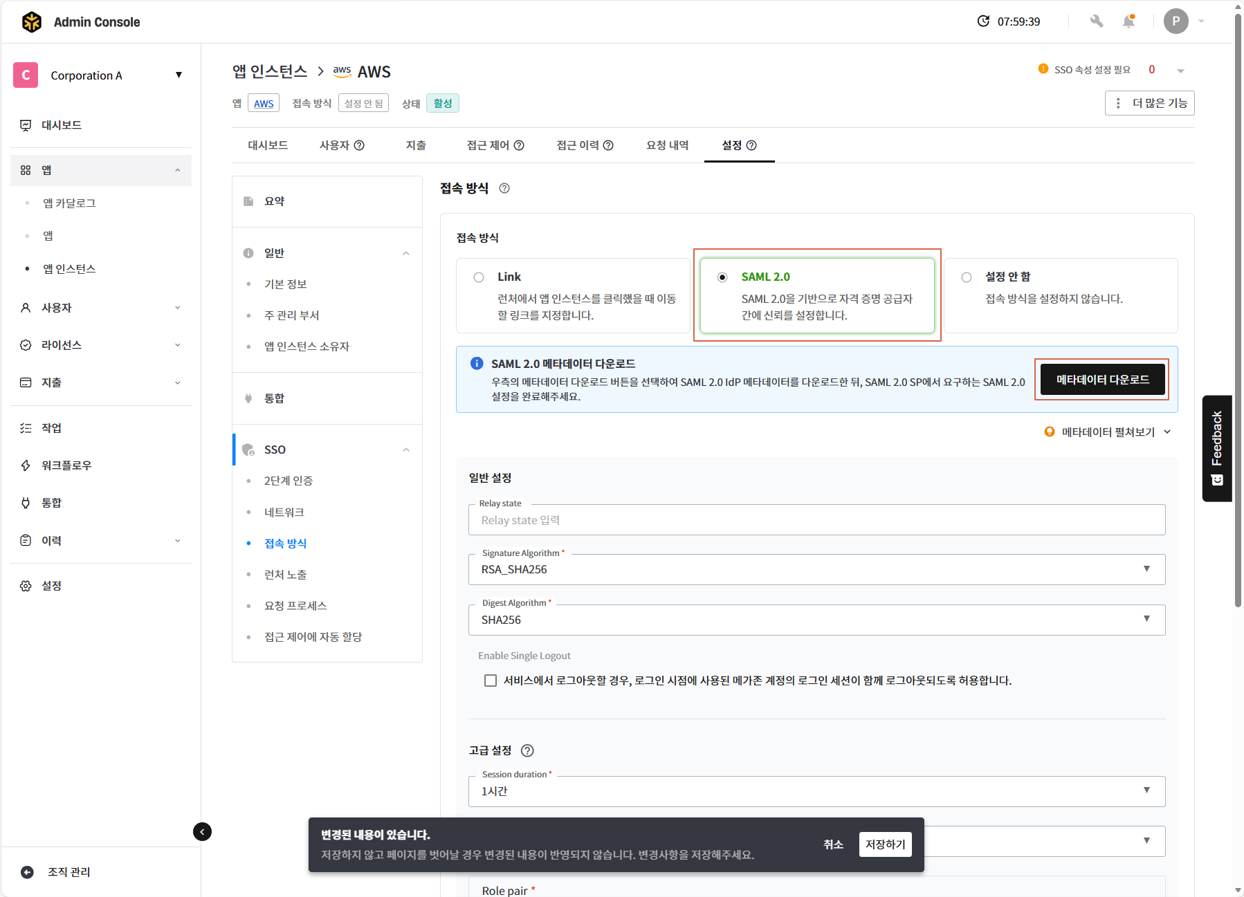Click help icon next to 접속 방식 heading
Screen dimensions: 1244x897
pos(504,188)
